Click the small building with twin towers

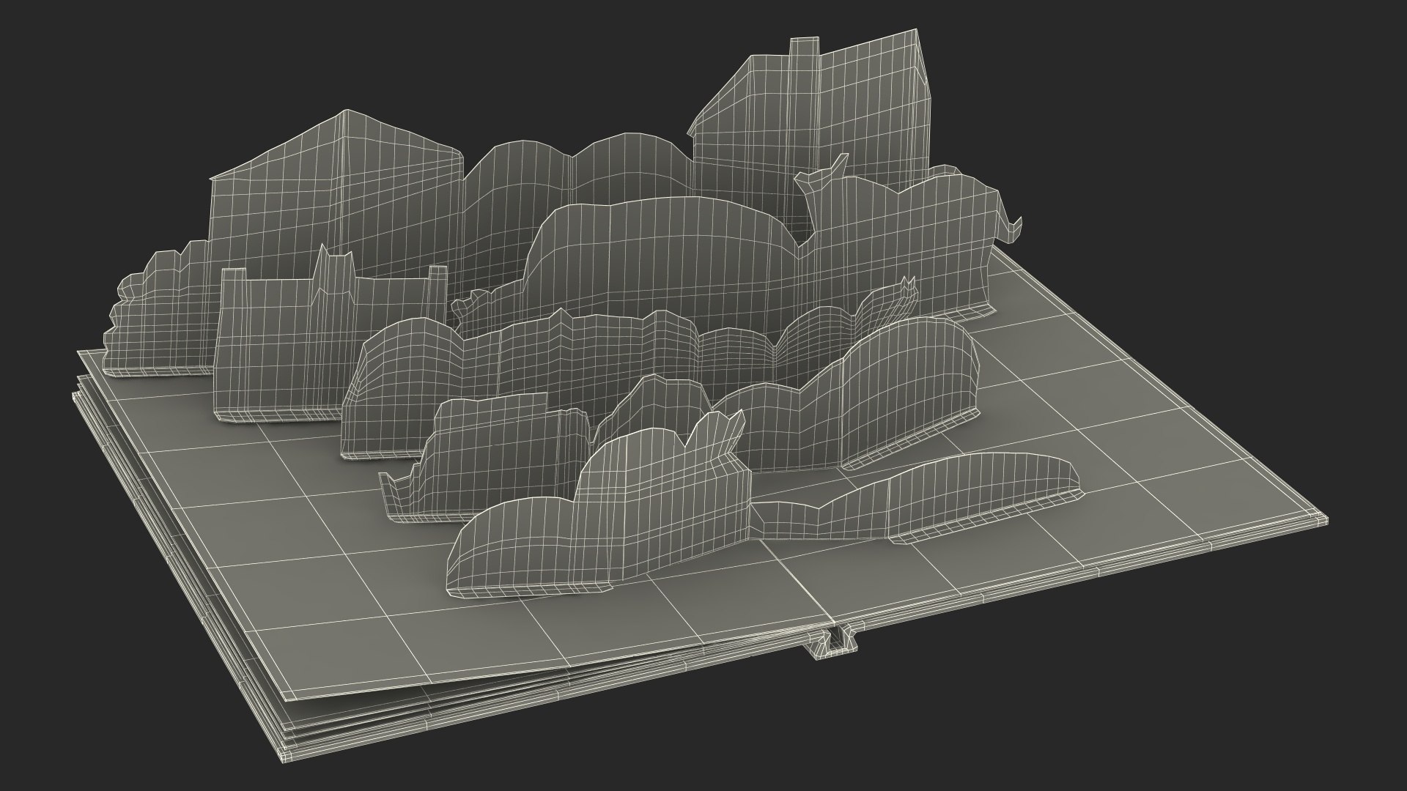click(x=293, y=337)
